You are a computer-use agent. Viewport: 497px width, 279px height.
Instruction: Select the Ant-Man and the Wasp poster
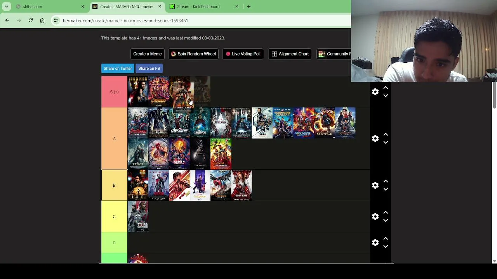(179, 185)
